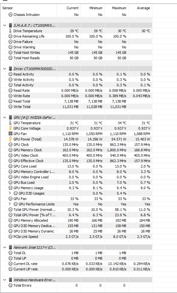Click the Windows Hardware Errors group icon

point(11,280)
